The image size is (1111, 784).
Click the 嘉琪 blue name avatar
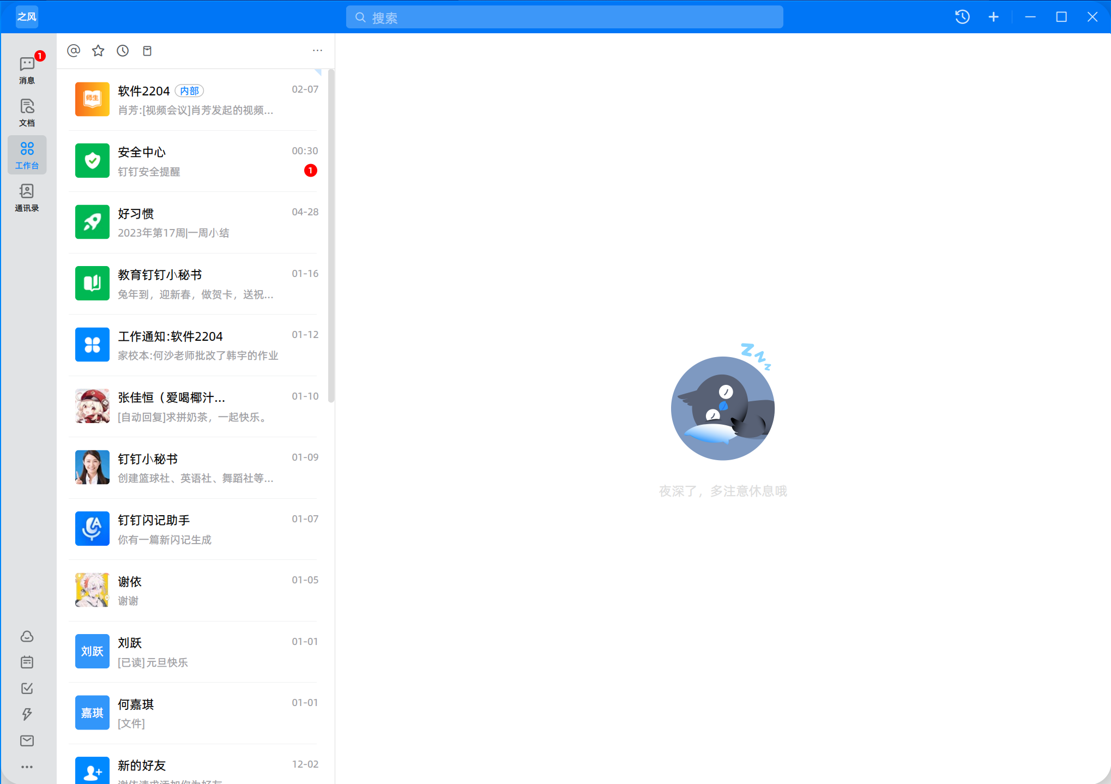pyautogui.click(x=92, y=713)
